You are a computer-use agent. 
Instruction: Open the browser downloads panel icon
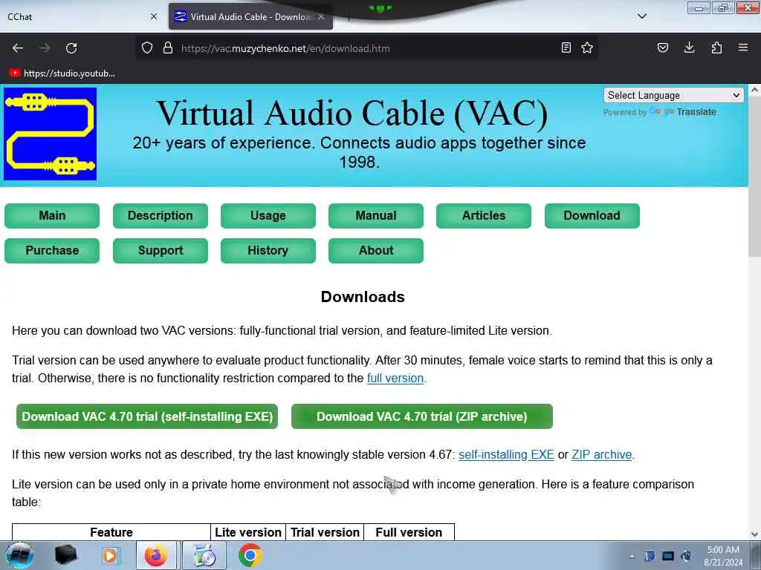pyautogui.click(x=689, y=47)
